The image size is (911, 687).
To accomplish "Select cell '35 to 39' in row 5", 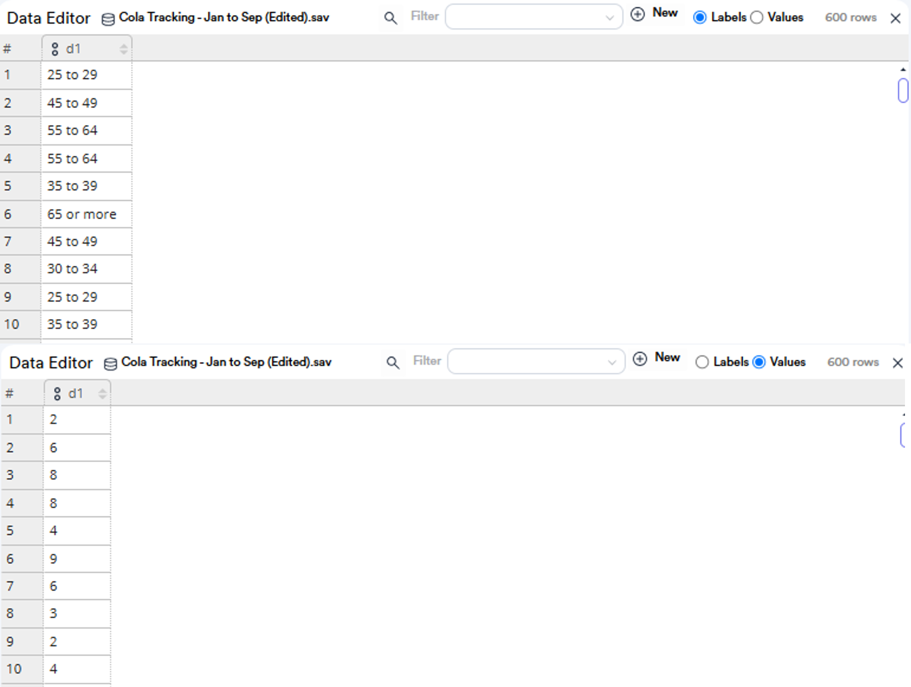I will pos(86,186).
